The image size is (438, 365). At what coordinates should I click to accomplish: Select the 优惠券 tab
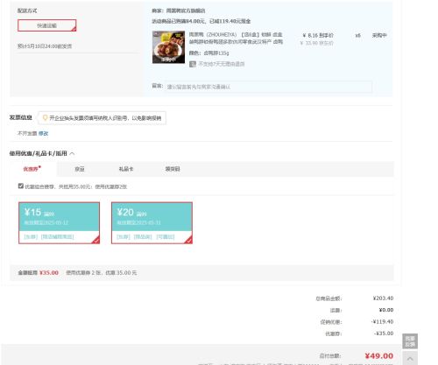pyautogui.click(x=32, y=169)
